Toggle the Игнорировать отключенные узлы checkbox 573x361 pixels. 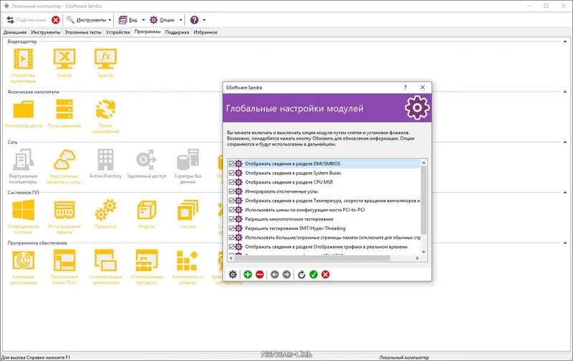point(231,191)
